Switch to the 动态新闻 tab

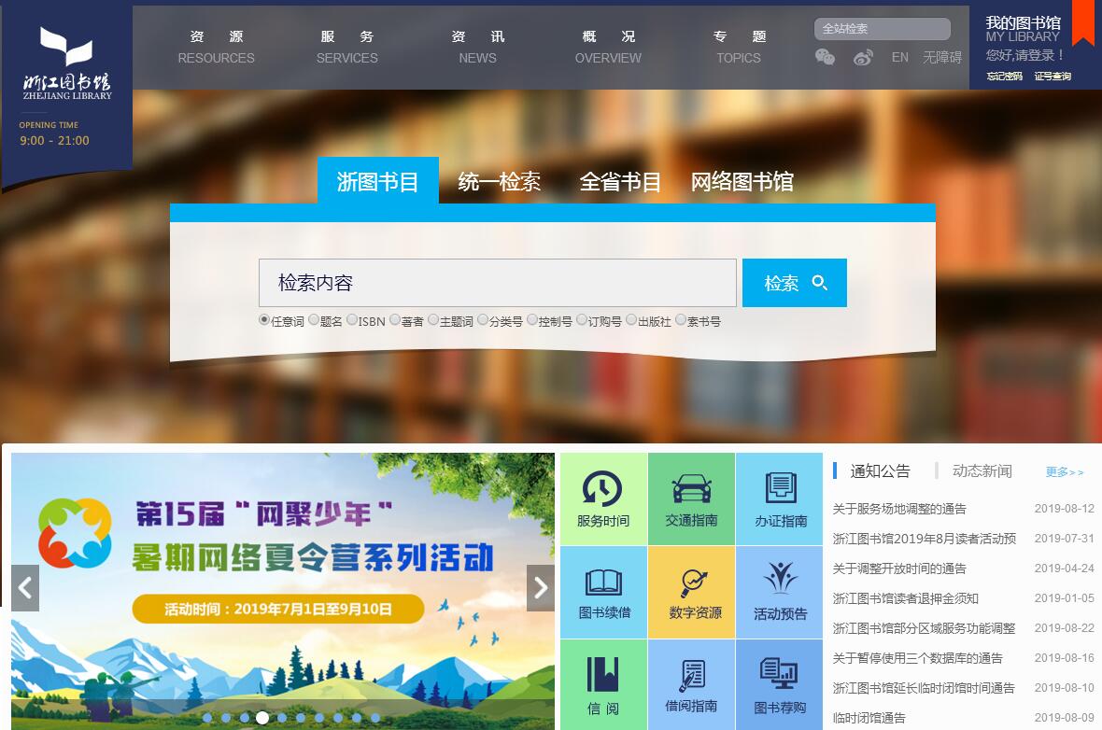pos(982,471)
